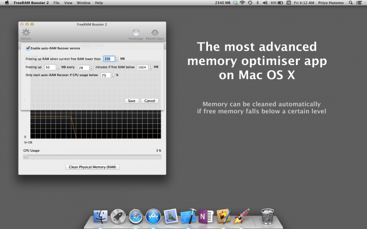The height and width of the screenshot is (229, 367).
Task: Open Safari from the Dock
Action: [x=136, y=217]
